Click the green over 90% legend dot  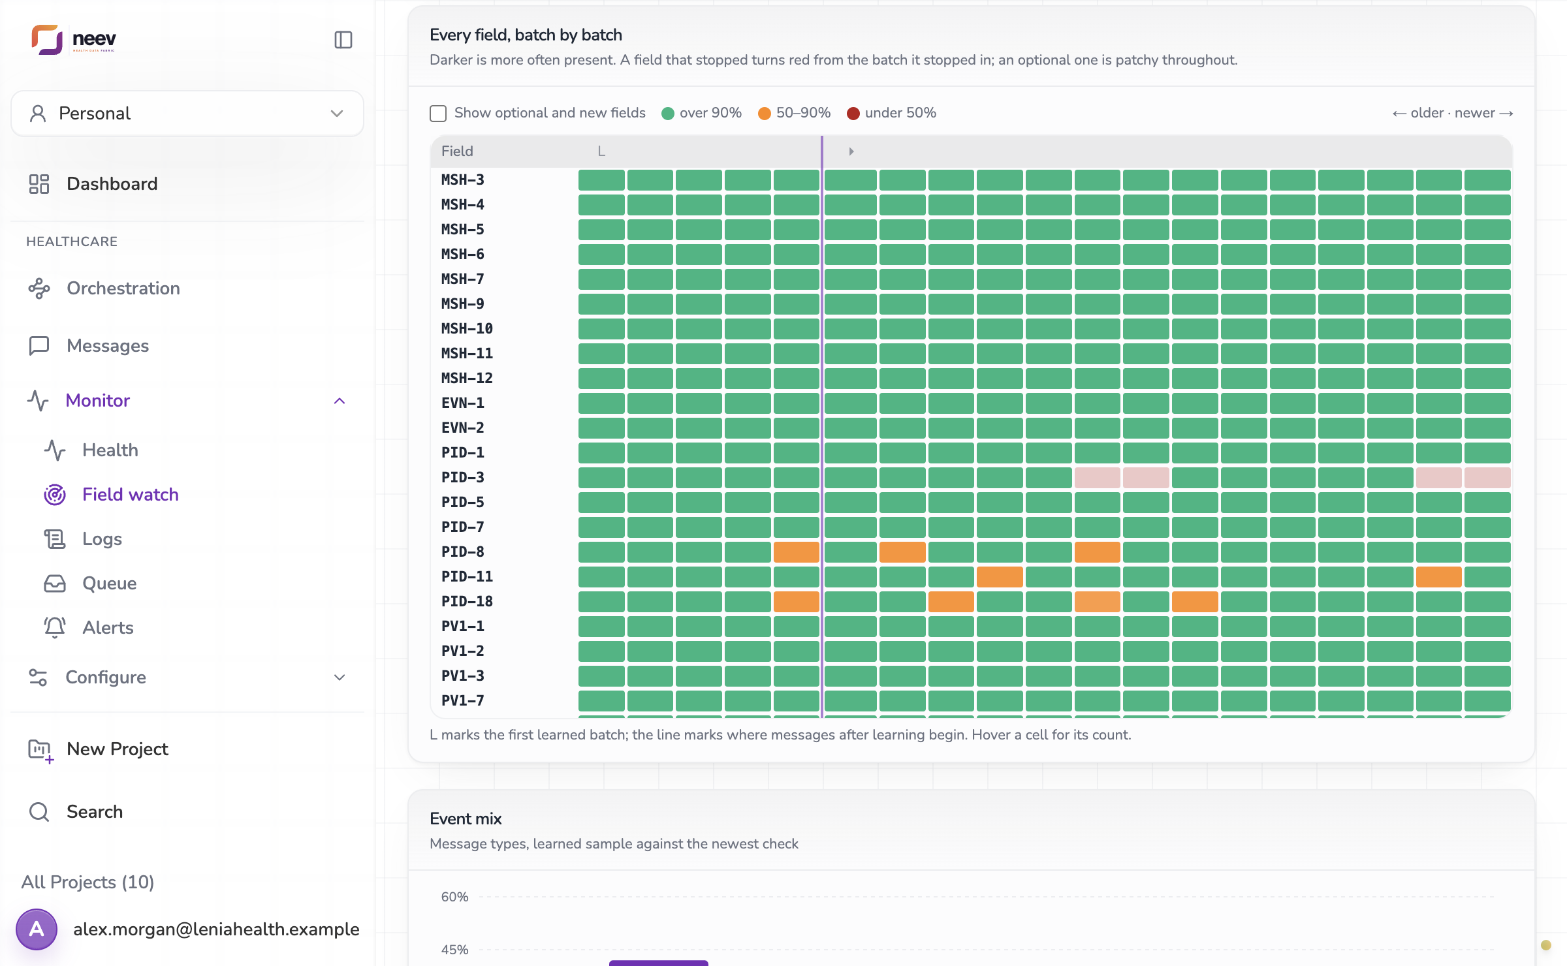pos(667,114)
